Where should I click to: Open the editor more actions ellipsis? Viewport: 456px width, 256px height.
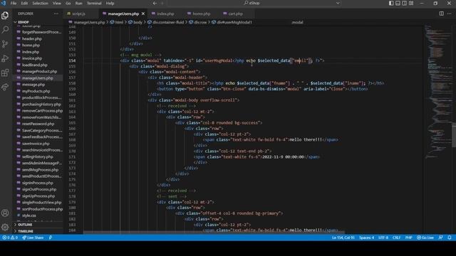coord(450,14)
